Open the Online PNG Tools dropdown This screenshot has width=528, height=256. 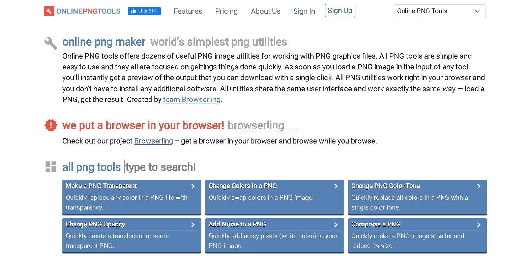point(439,11)
